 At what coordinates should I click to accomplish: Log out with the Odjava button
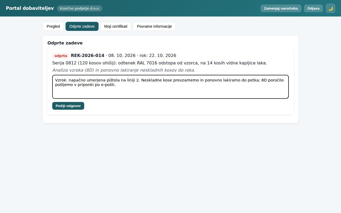pyautogui.click(x=313, y=8)
